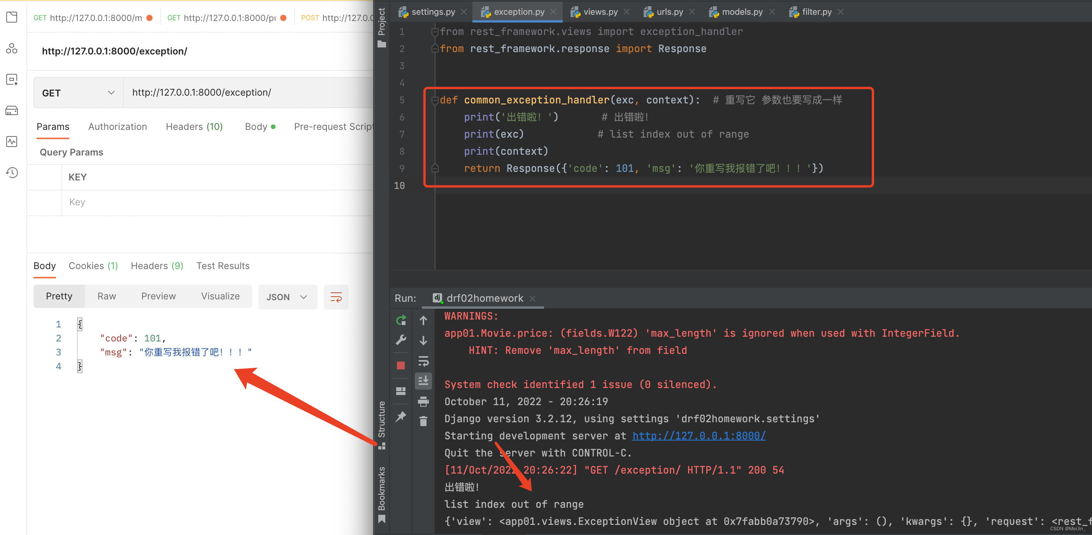This screenshot has width=1092, height=535.
Task: Close the drf02homework run tab
Action: [x=532, y=299]
